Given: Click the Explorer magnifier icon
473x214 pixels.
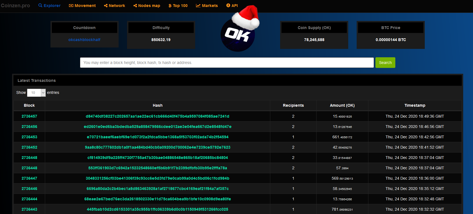Looking at the screenshot, I should point(40,5).
